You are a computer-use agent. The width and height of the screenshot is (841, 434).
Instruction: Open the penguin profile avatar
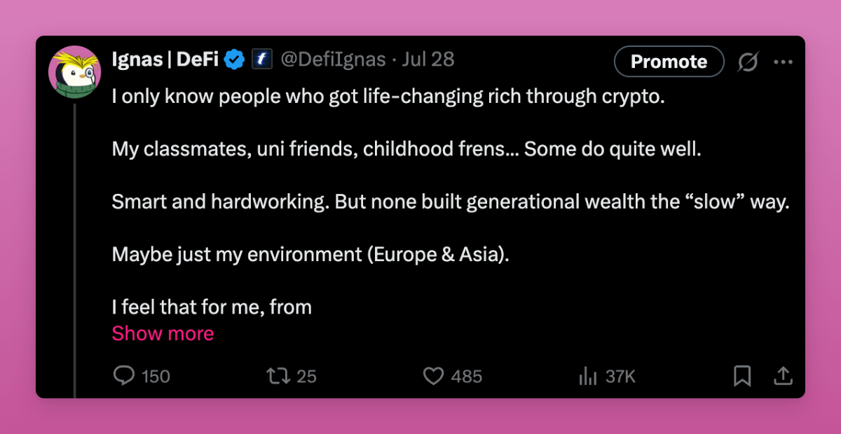coord(74,72)
